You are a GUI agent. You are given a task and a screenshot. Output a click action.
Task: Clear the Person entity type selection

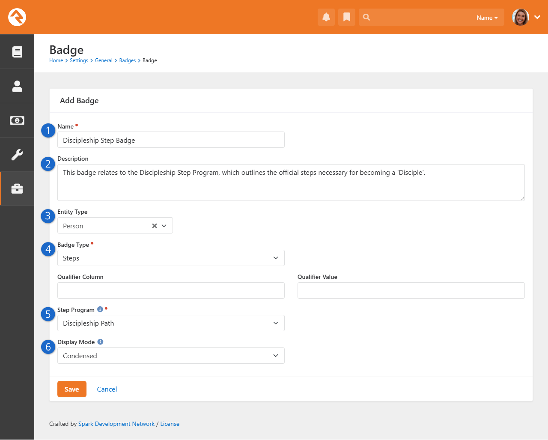(155, 226)
